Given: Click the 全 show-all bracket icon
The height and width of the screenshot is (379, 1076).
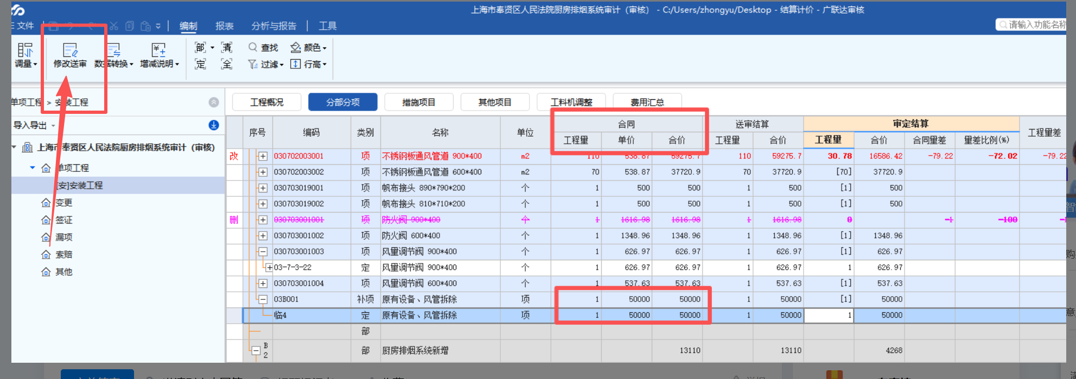Looking at the screenshot, I should click(227, 64).
